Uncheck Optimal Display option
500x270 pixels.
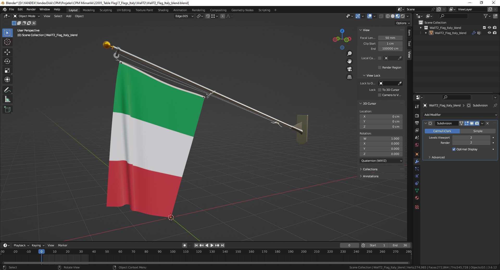tap(454, 149)
